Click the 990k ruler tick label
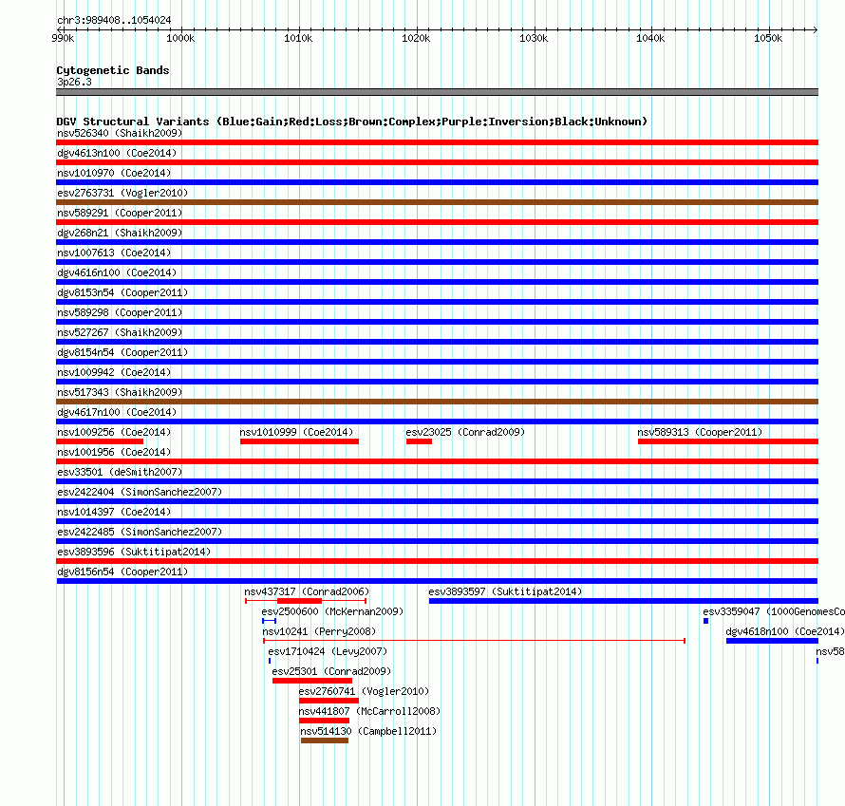This screenshot has width=845, height=806. pyautogui.click(x=63, y=38)
